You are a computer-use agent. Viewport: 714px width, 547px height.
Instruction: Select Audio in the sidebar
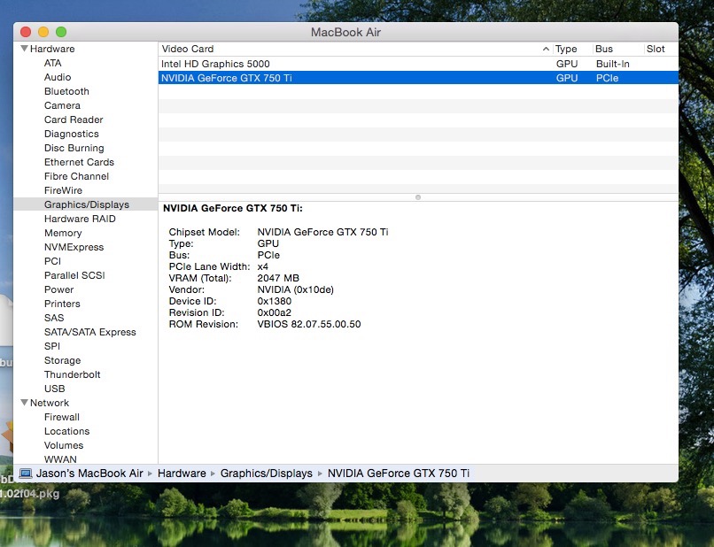tap(58, 77)
